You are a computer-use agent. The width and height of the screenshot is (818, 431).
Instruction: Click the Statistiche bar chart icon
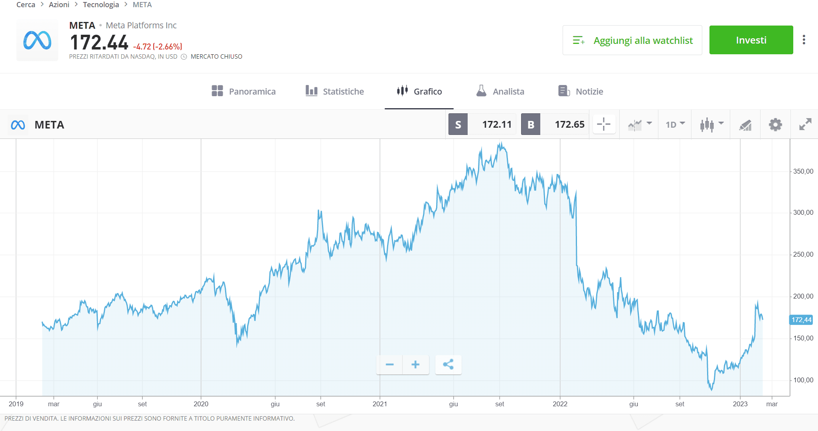(312, 91)
